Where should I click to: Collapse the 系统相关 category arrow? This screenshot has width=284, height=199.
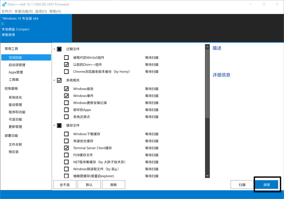click(x=54, y=80)
